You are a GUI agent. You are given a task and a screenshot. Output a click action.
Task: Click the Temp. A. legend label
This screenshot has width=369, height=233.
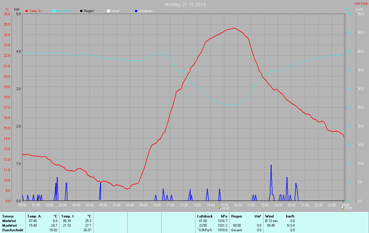[36, 11]
